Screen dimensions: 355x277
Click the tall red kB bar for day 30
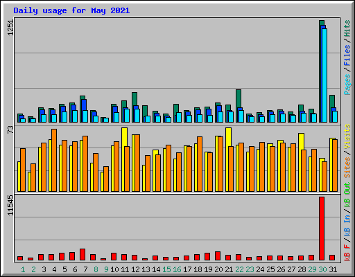(322, 229)
